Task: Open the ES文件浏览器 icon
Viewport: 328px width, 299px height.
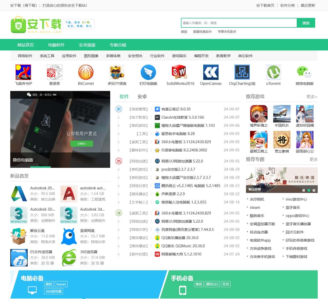Action: click(x=19, y=257)
